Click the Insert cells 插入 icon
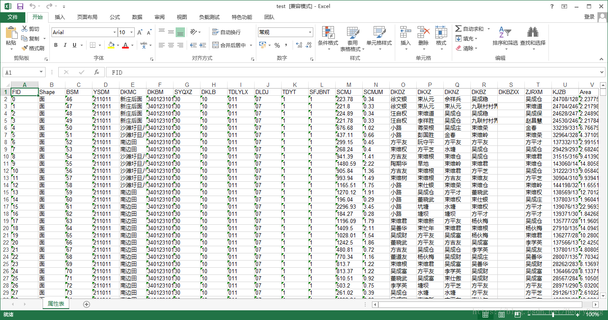 click(x=405, y=32)
